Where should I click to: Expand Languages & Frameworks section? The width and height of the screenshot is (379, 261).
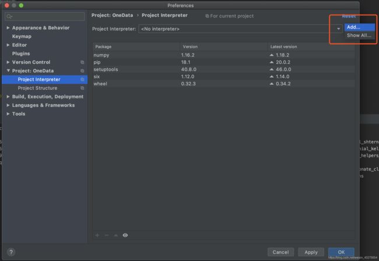click(x=8, y=105)
